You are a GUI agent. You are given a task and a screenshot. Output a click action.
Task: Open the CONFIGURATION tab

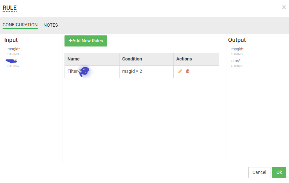20,25
